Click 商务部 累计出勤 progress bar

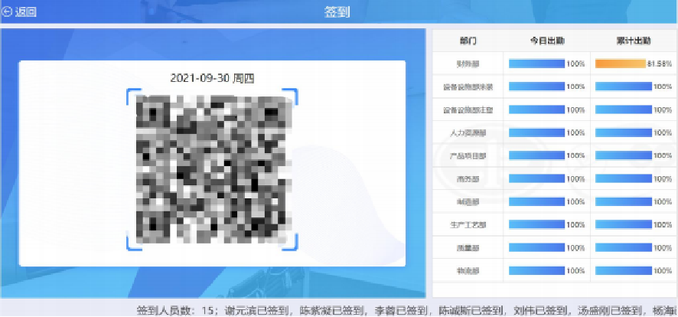[x=624, y=178]
